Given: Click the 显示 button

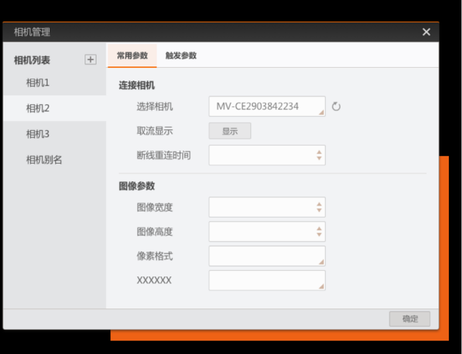Looking at the screenshot, I should coord(230,131).
